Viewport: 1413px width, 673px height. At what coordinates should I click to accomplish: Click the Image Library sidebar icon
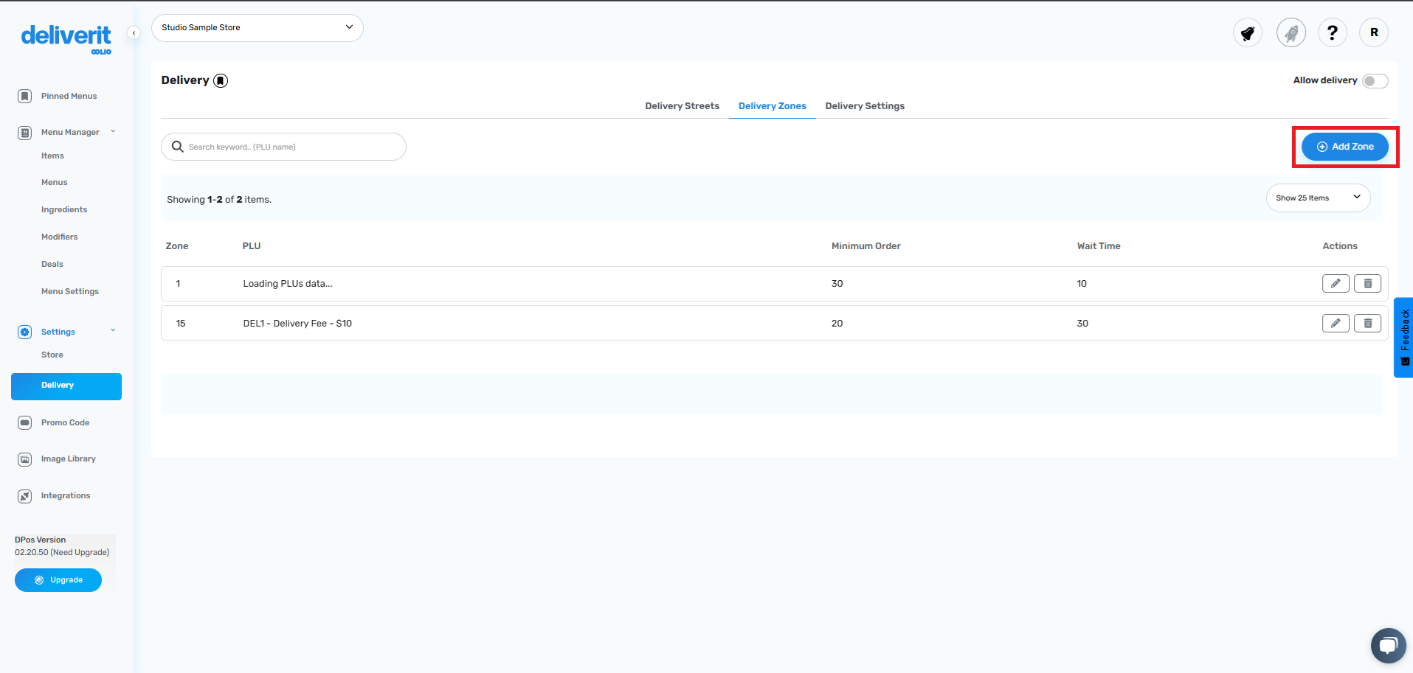click(x=25, y=459)
